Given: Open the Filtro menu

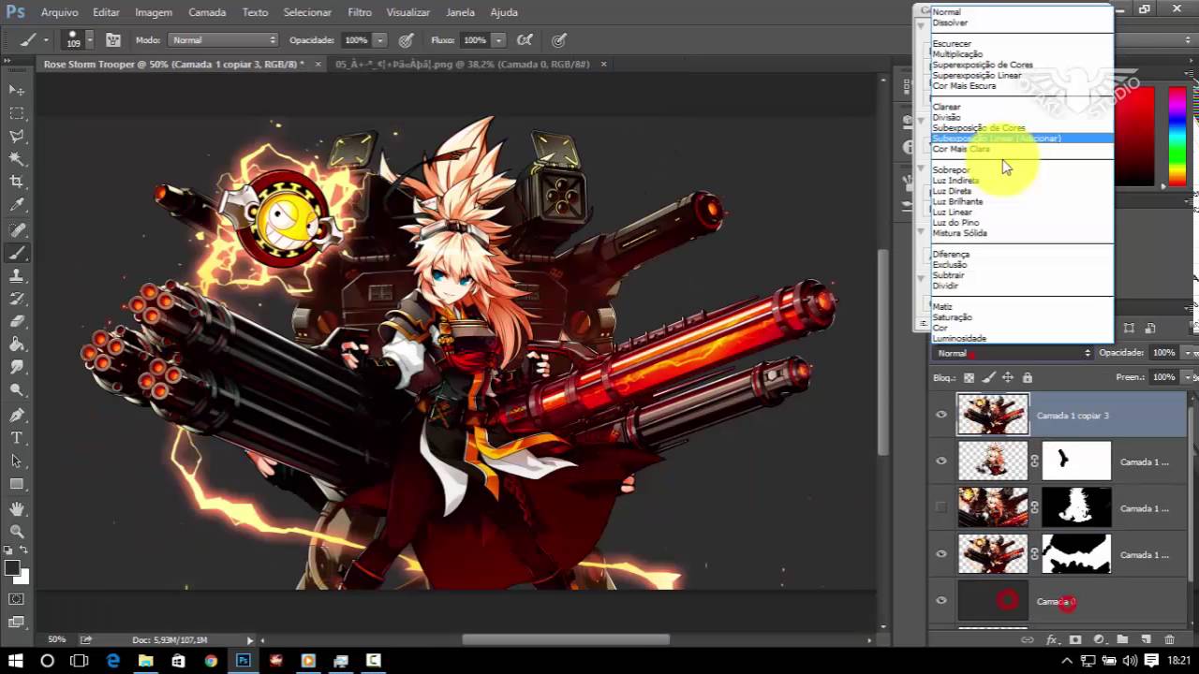Looking at the screenshot, I should pos(359,12).
